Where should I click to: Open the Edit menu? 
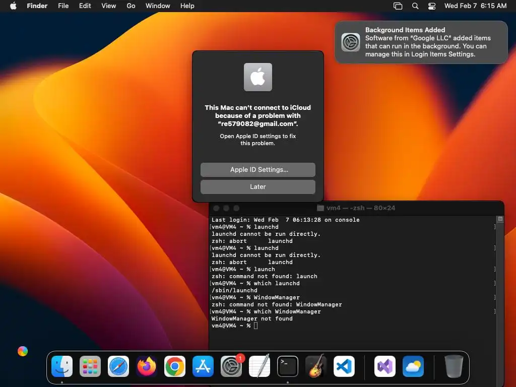pyautogui.click(x=85, y=6)
